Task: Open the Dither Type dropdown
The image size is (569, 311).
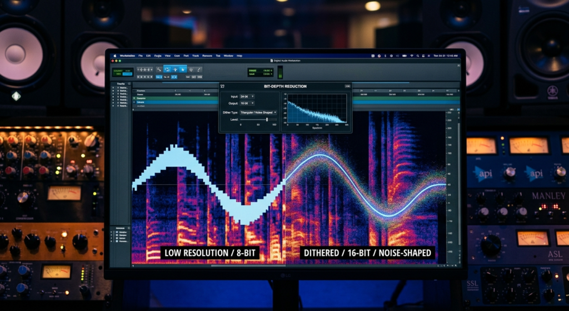Action: [258, 112]
